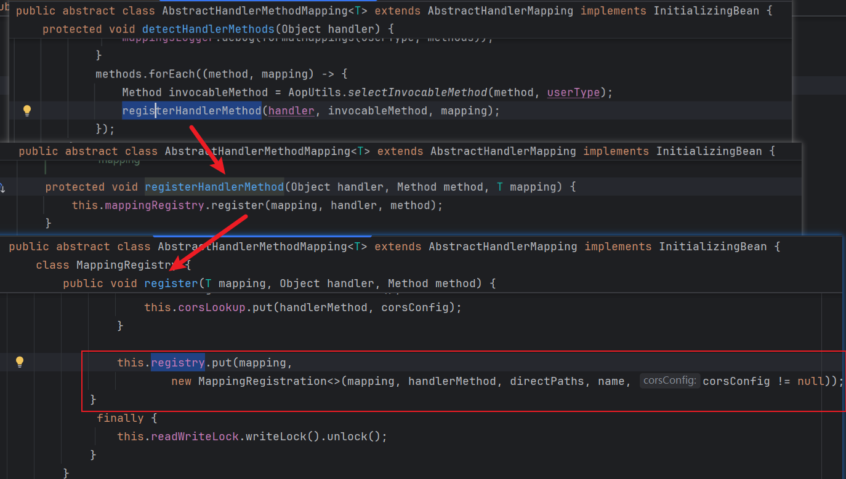Click invocableMethod in the Method variable declaration
The height and width of the screenshot is (479, 846).
tap(222, 92)
